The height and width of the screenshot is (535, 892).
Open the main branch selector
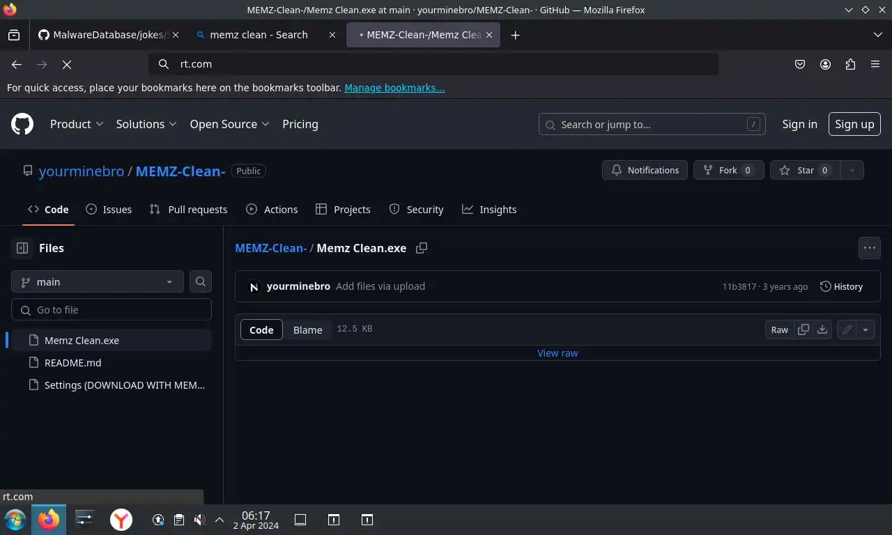pos(98,281)
